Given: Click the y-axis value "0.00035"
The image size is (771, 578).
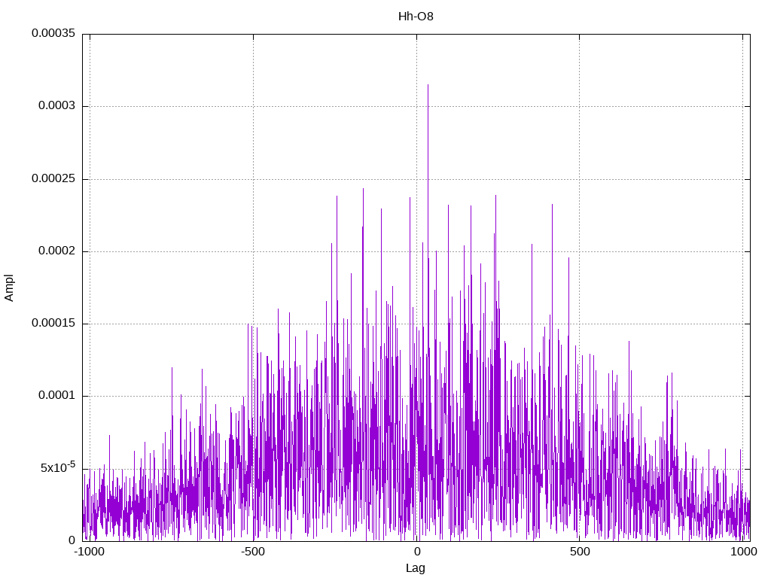Looking at the screenshot, I should (53, 33).
